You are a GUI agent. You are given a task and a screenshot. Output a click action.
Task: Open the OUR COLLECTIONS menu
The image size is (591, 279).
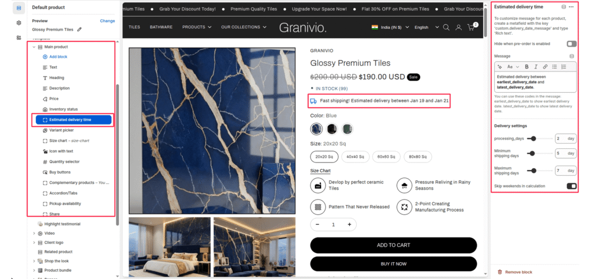tap(244, 27)
